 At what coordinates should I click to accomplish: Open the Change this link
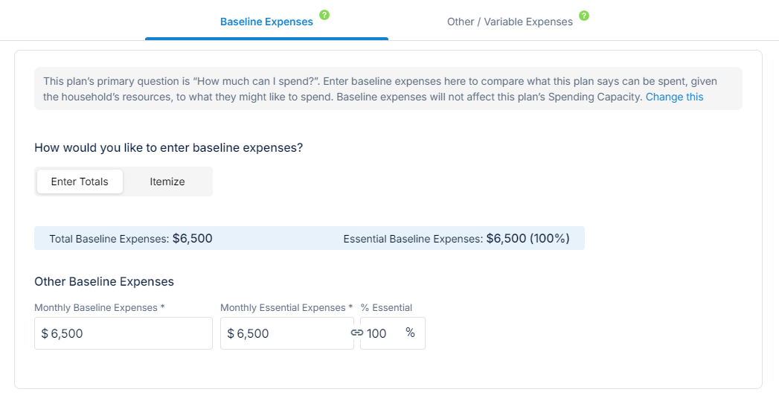click(x=674, y=97)
